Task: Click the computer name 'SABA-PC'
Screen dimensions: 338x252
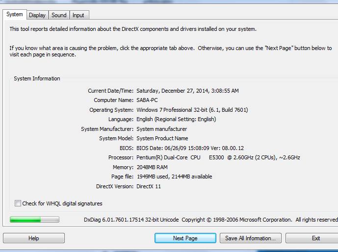Action: [147, 100]
